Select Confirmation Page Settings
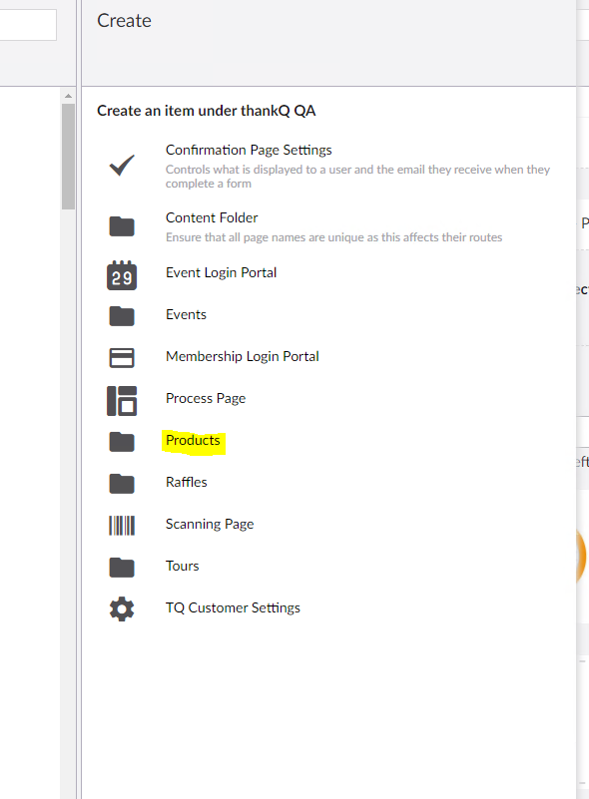The width and height of the screenshot is (589, 799). pos(248,150)
